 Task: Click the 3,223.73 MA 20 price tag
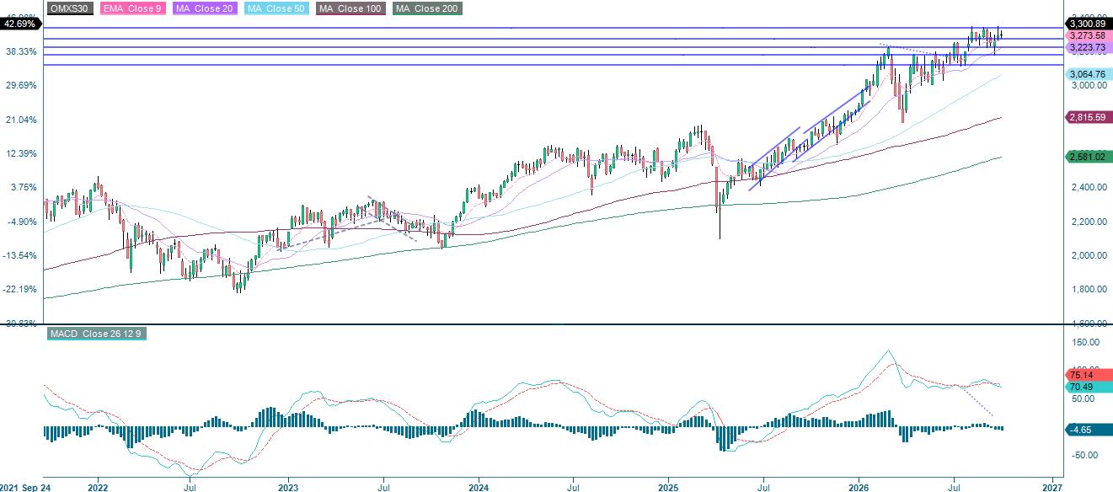pyautogui.click(x=1089, y=48)
